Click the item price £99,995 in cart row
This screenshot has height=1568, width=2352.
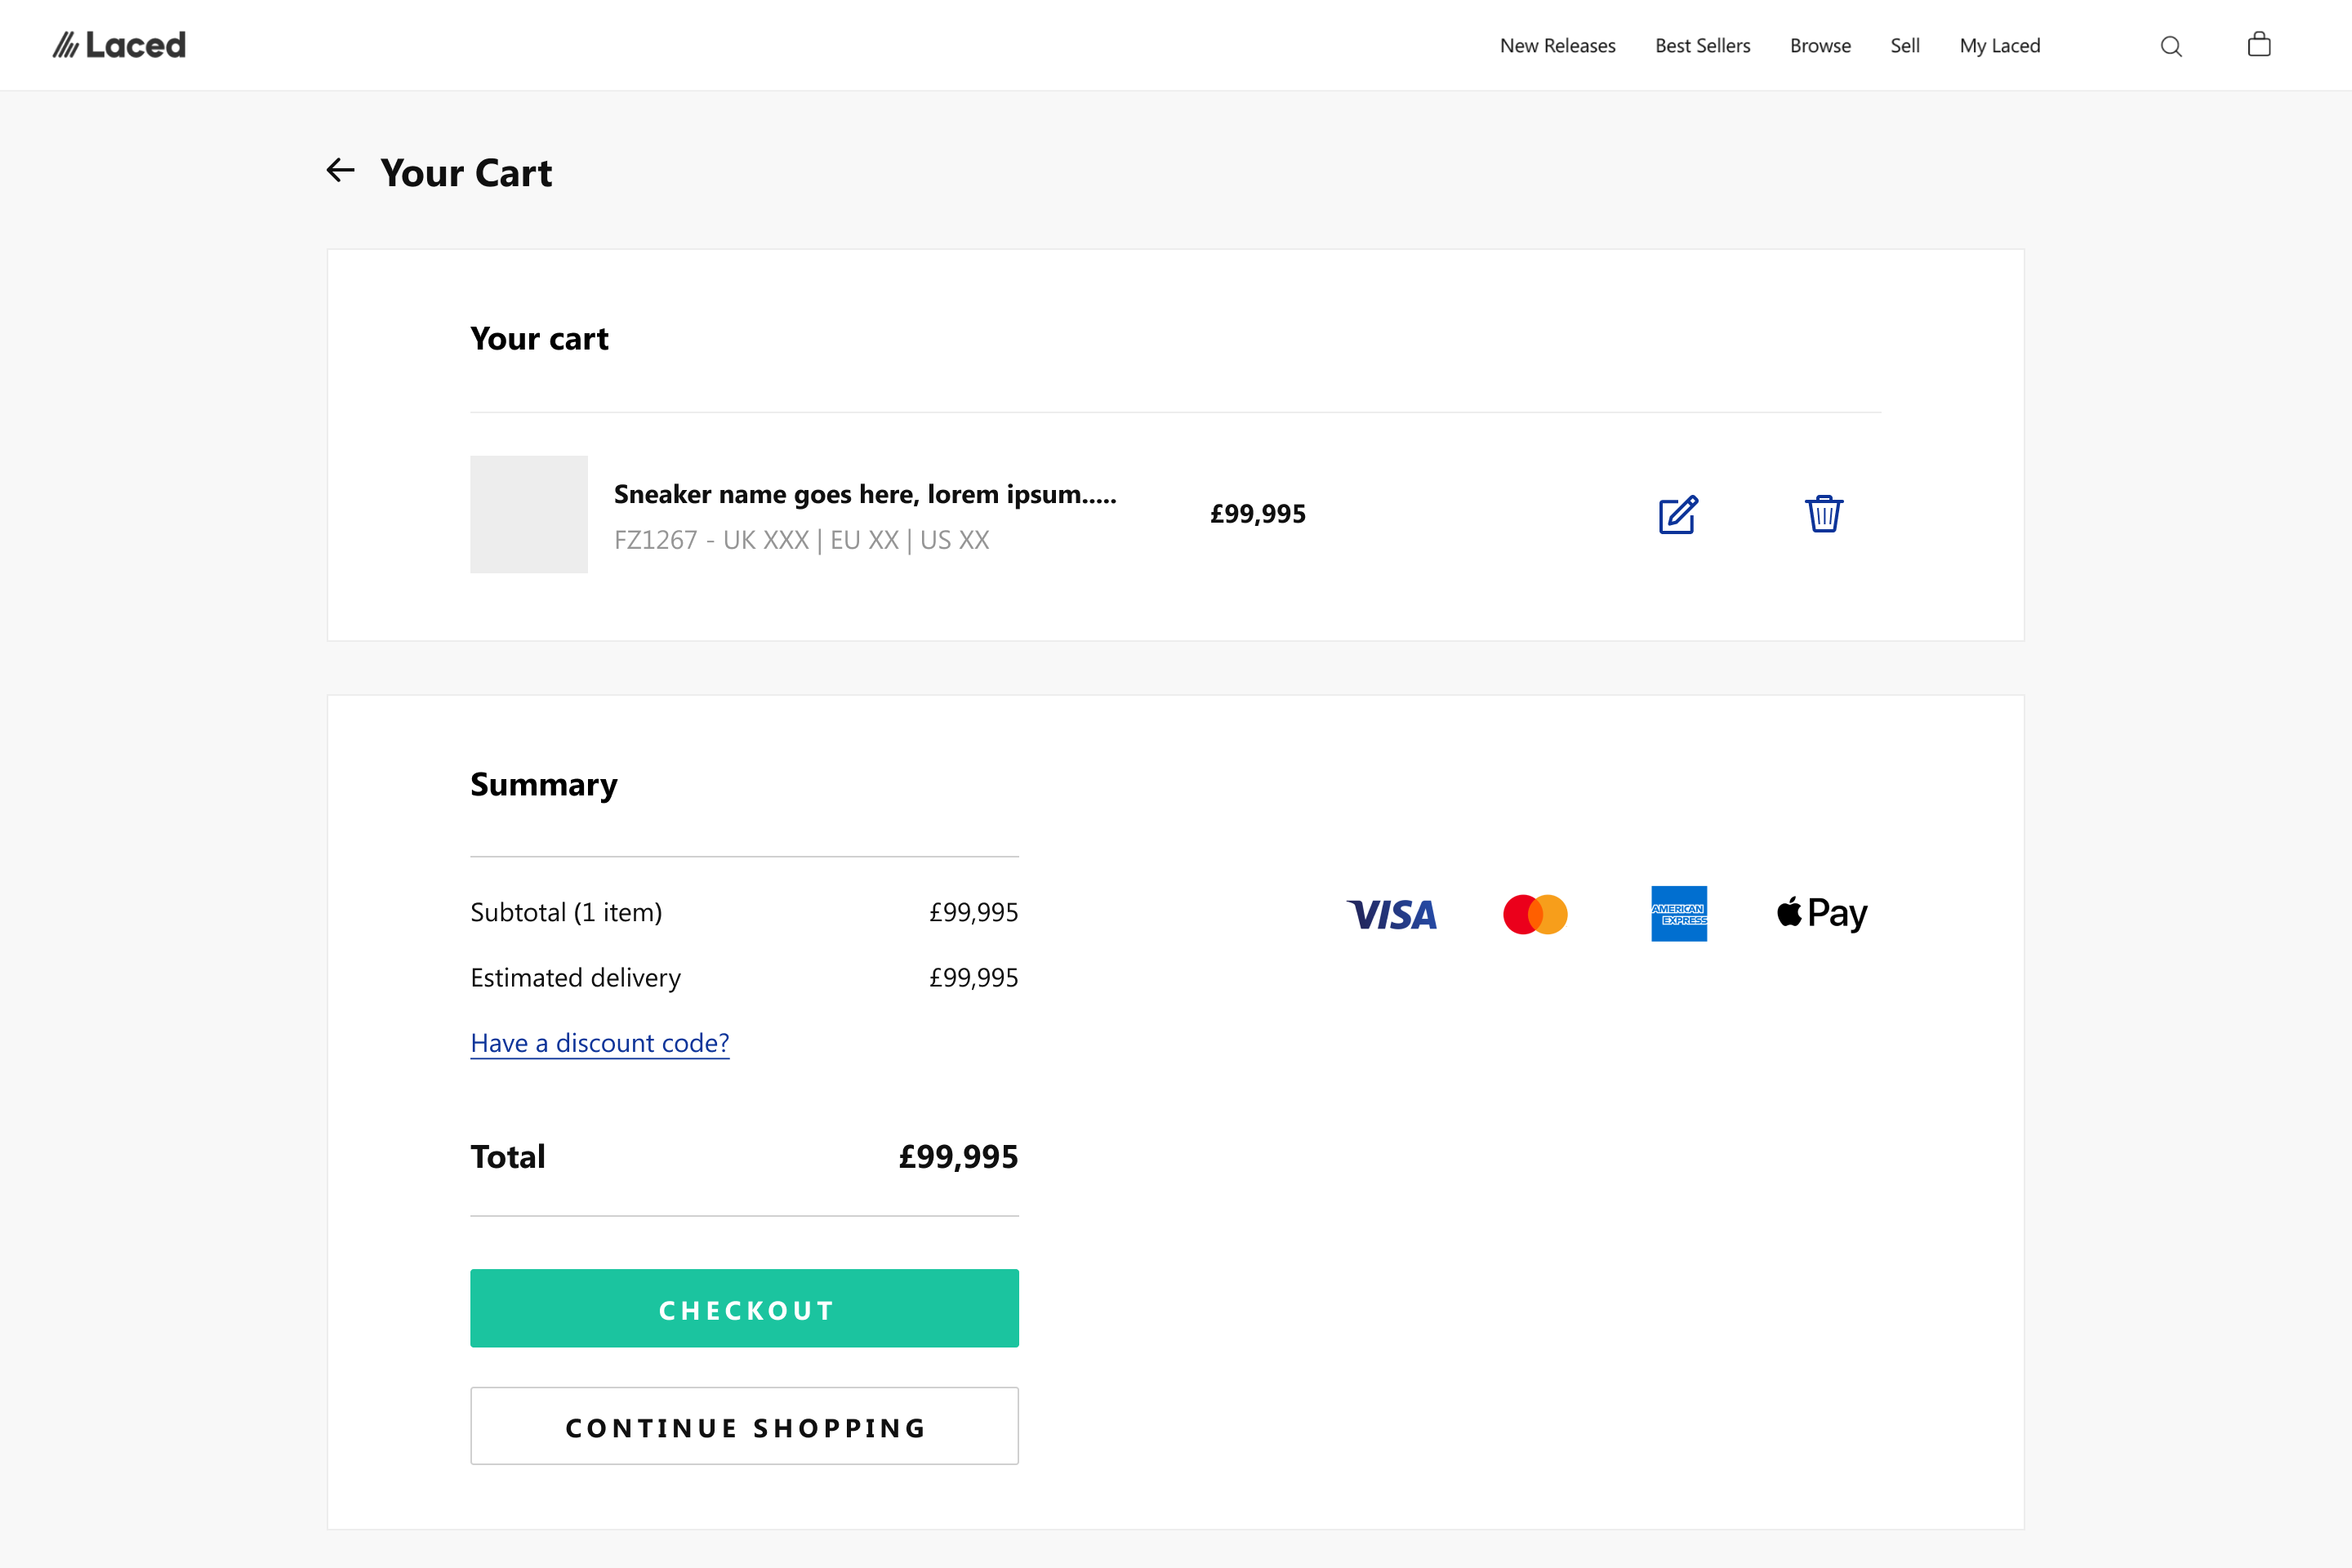click(x=1258, y=514)
